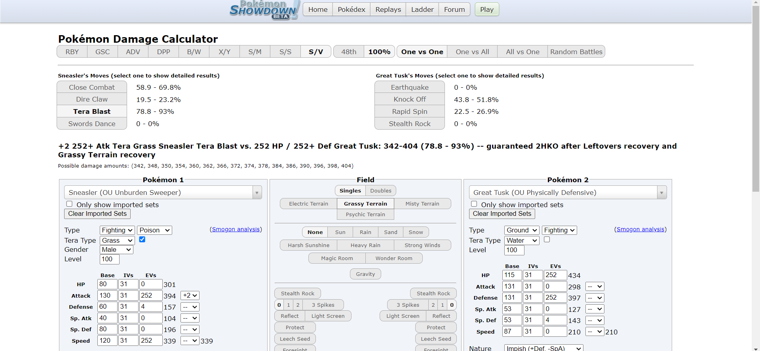Image resolution: width=760 pixels, height=351 pixels.
Task: Change Sneasler's secondary type Poison dropdown
Action: click(155, 230)
